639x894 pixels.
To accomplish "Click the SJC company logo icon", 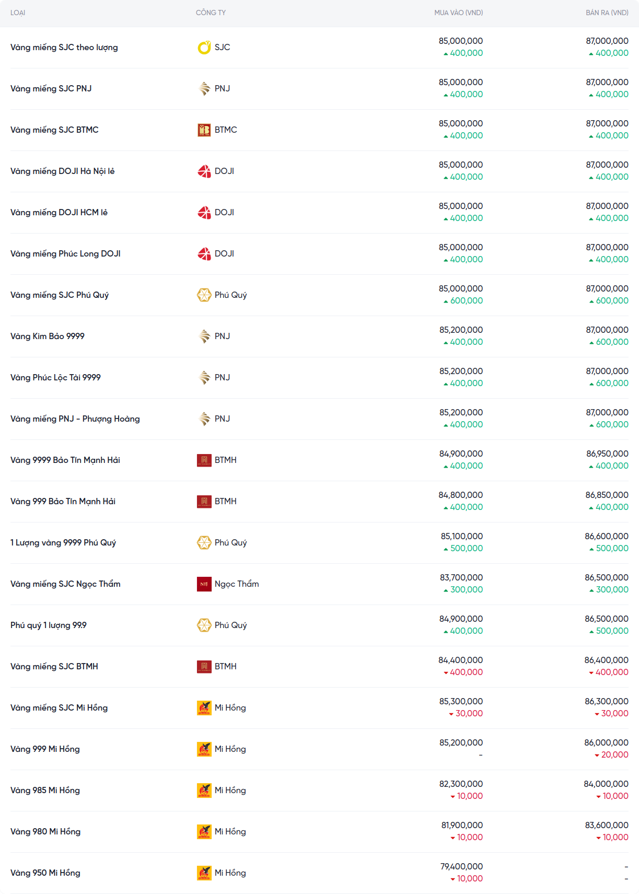I will point(204,48).
